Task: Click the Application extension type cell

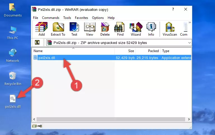Action: [176, 58]
